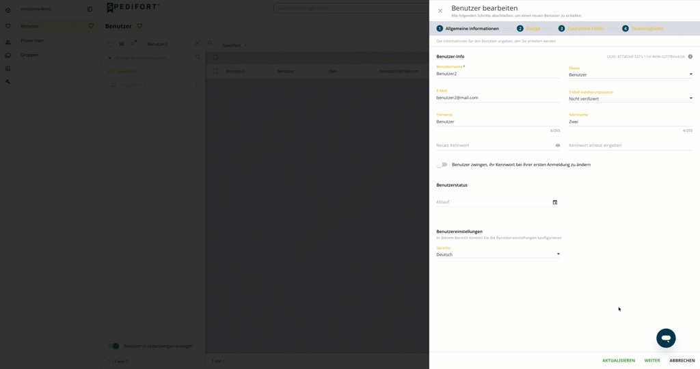Focus Kennwort erneut eingeben field
The width and height of the screenshot is (700, 369).
coord(630,146)
